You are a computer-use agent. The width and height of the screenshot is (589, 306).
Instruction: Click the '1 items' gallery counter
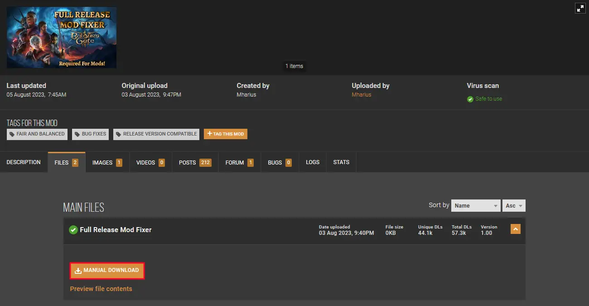click(294, 66)
